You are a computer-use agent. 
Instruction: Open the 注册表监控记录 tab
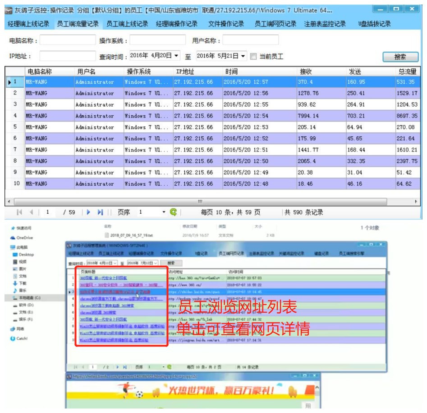pos(325,24)
